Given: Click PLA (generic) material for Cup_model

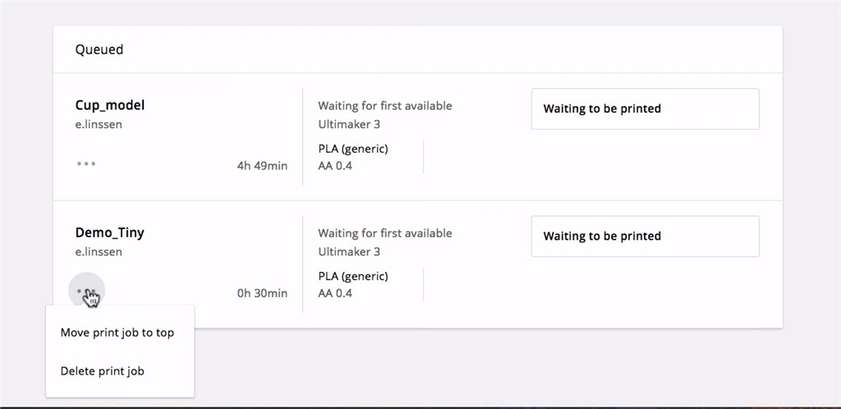Looking at the screenshot, I should [353, 149].
